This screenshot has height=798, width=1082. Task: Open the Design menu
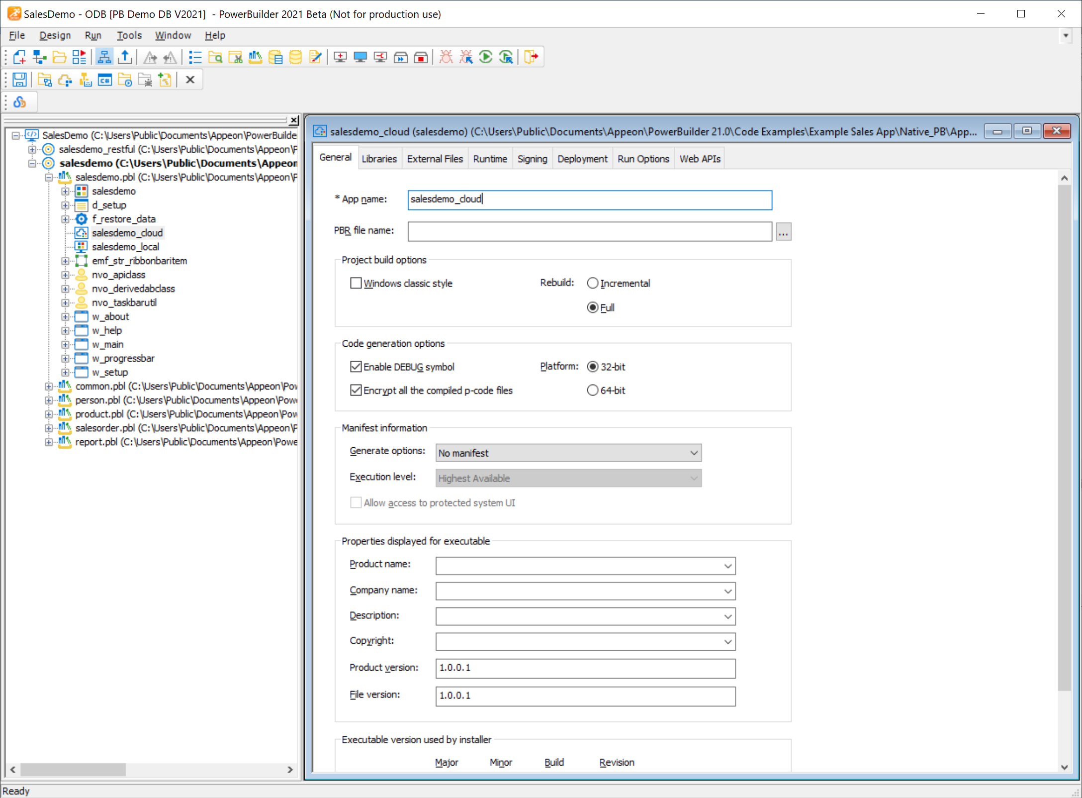coord(55,35)
